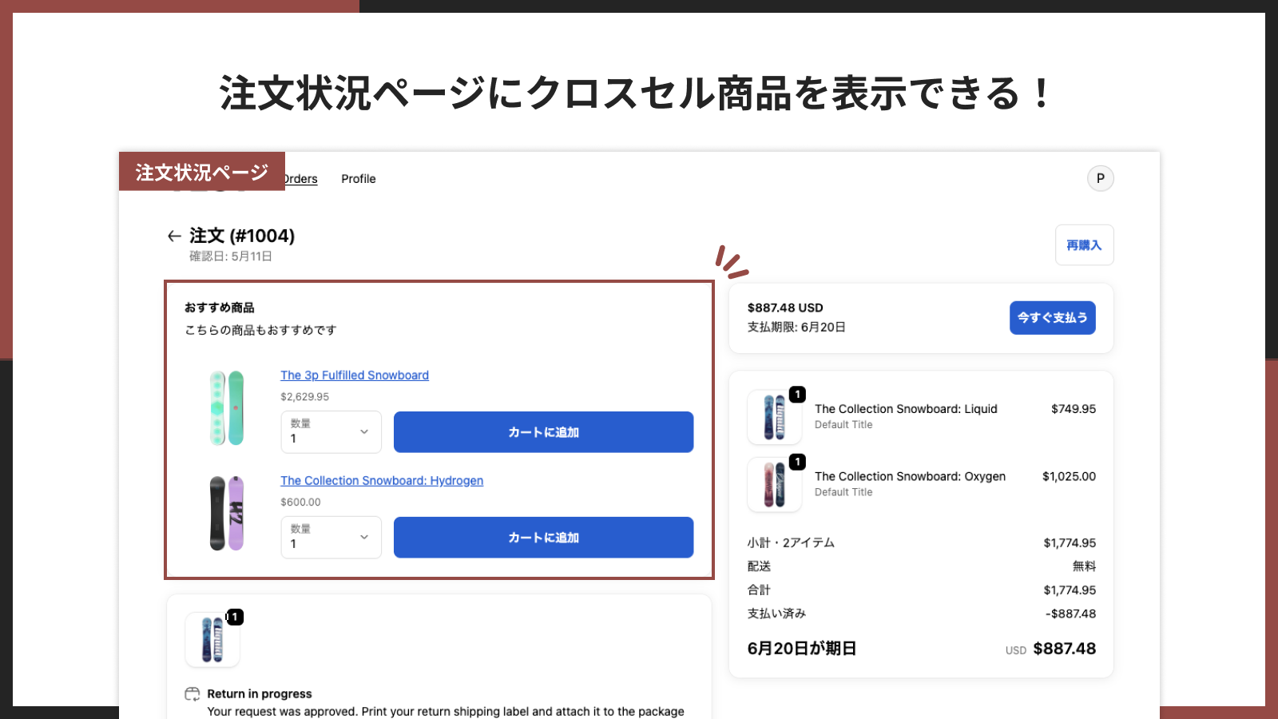Viewport: 1278px width, 719px height.
Task: Click the returned item thumbnail above Return in progress
Action: click(x=212, y=639)
